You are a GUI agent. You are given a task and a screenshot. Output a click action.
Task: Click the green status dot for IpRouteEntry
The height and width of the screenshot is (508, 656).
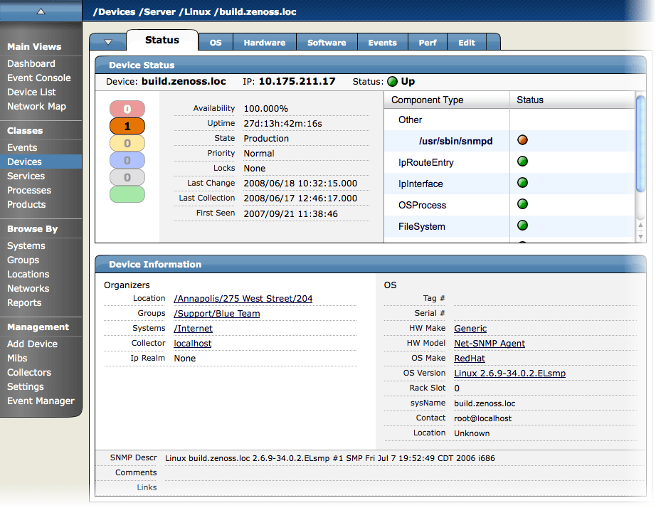[x=522, y=161]
